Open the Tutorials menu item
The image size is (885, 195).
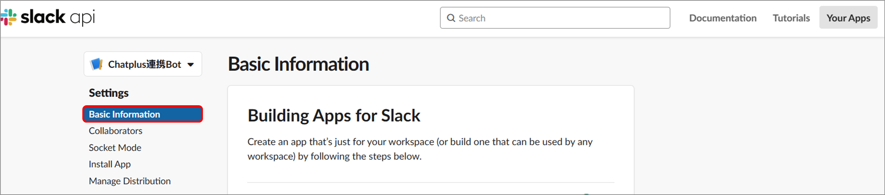click(791, 18)
